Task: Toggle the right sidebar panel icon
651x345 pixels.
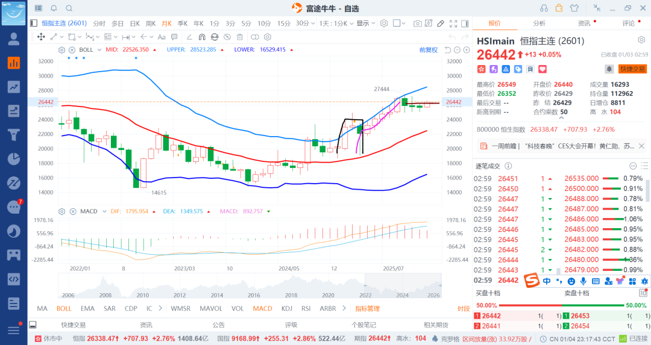Action: pyautogui.click(x=465, y=23)
